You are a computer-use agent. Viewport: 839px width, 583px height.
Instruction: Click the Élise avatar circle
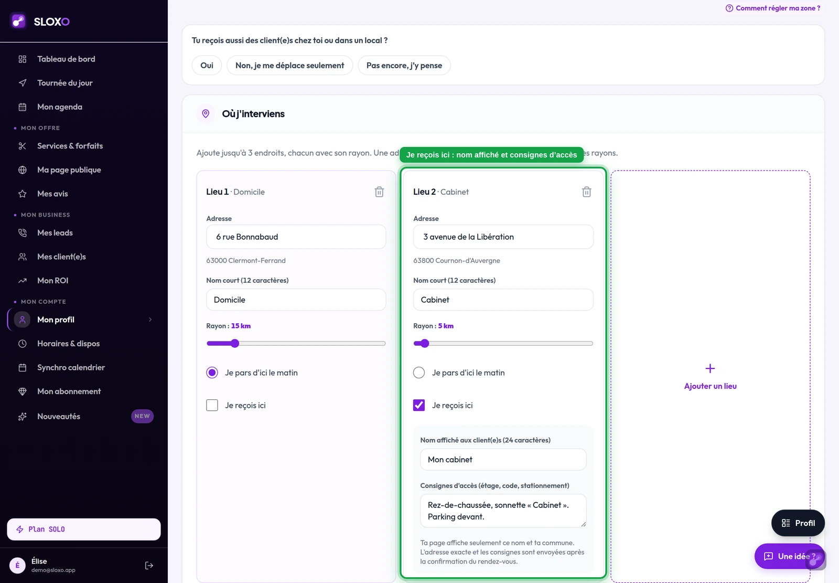[x=17, y=566]
